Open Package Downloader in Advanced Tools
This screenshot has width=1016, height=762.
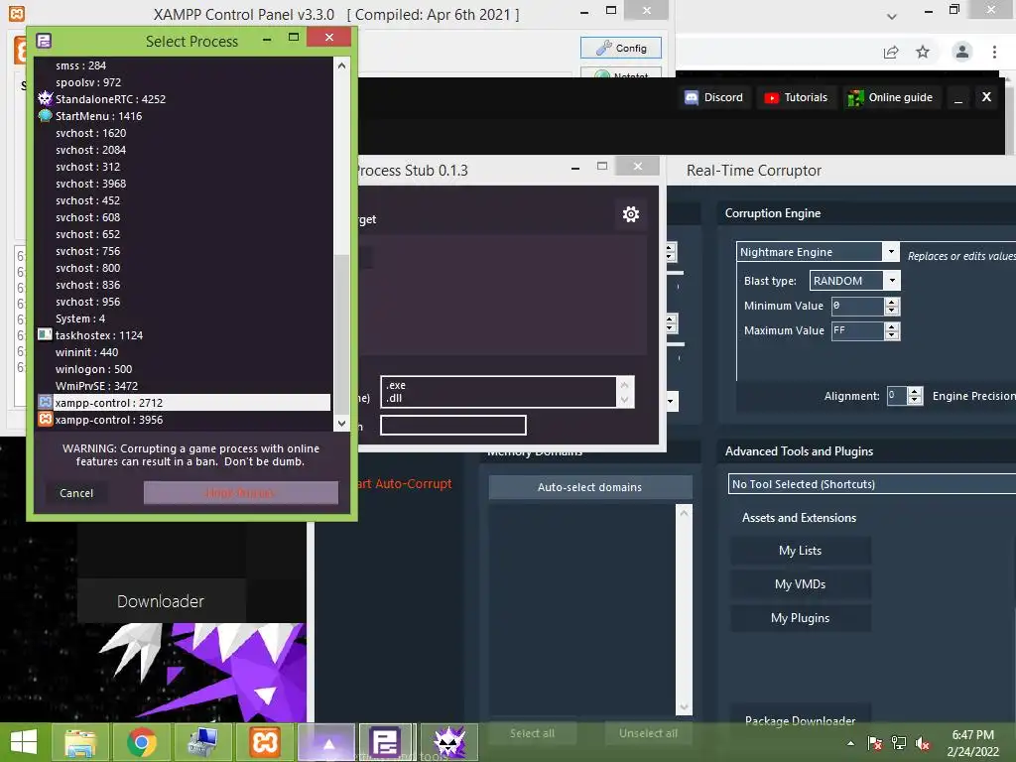pos(801,720)
